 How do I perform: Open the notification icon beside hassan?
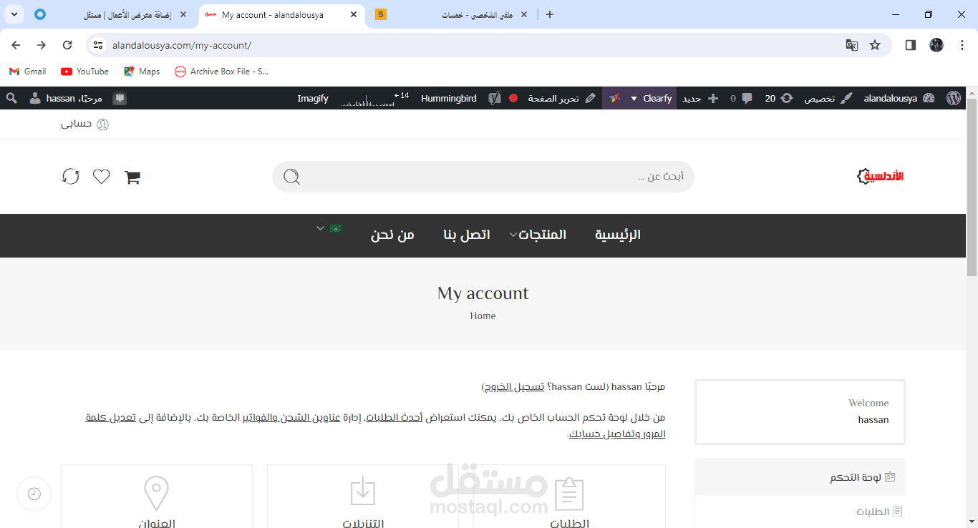(x=120, y=98)
